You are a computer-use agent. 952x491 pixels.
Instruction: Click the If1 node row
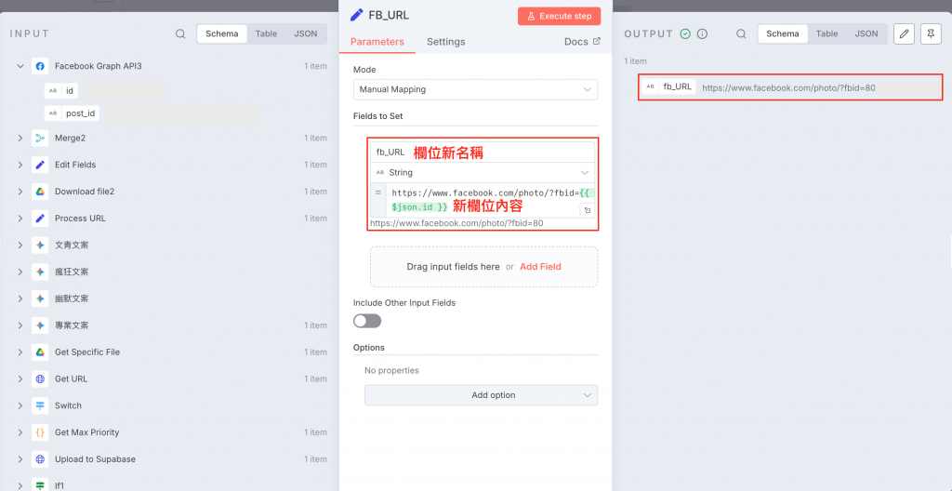pos(171,485)
